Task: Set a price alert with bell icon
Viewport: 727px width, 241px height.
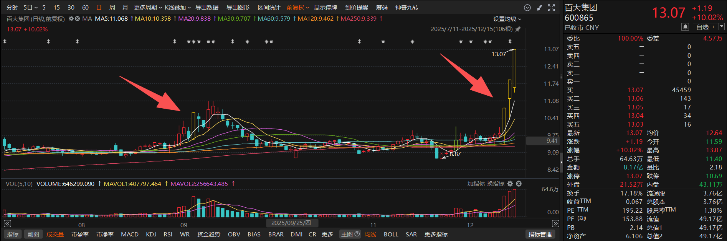Action: (x=685, y=27)
